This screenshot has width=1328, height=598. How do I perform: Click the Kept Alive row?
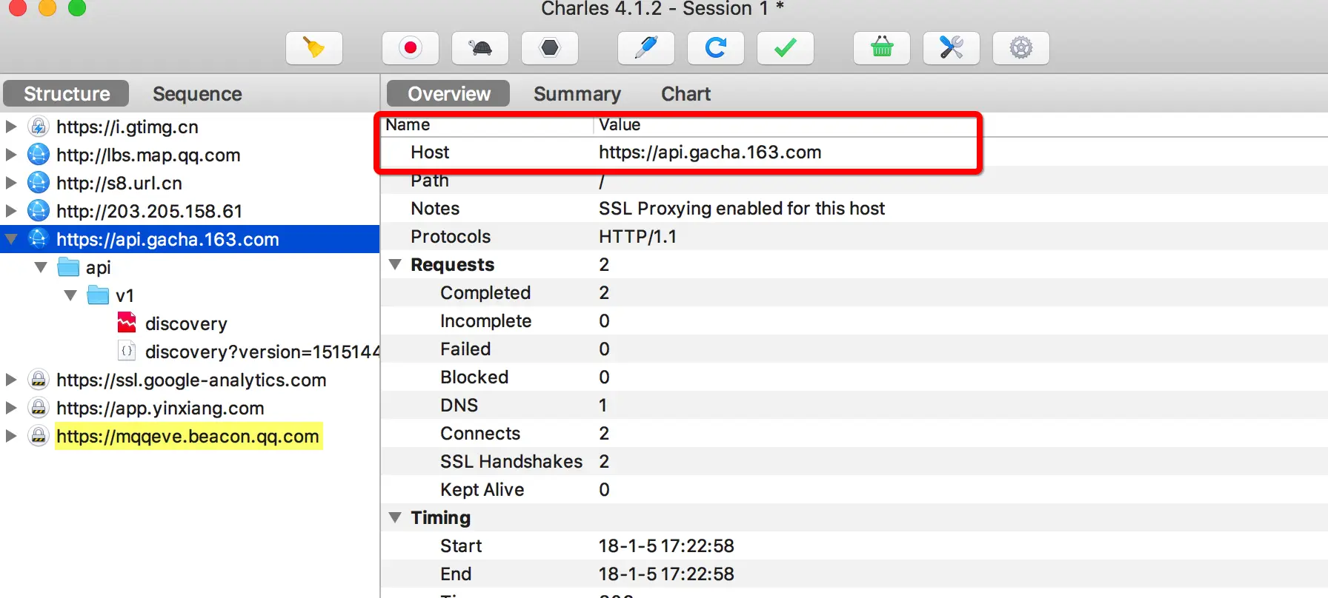[x=854, y=490]
